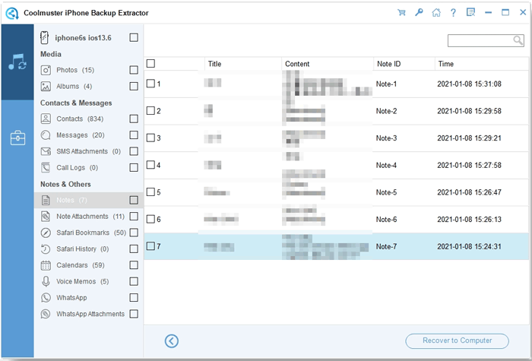
Task: Open the Voice Memos (5) category
Action: [x=82, y=282]
